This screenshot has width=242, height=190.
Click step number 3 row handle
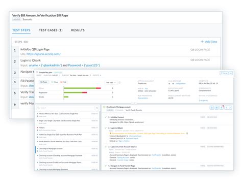[x=15, y=73]
